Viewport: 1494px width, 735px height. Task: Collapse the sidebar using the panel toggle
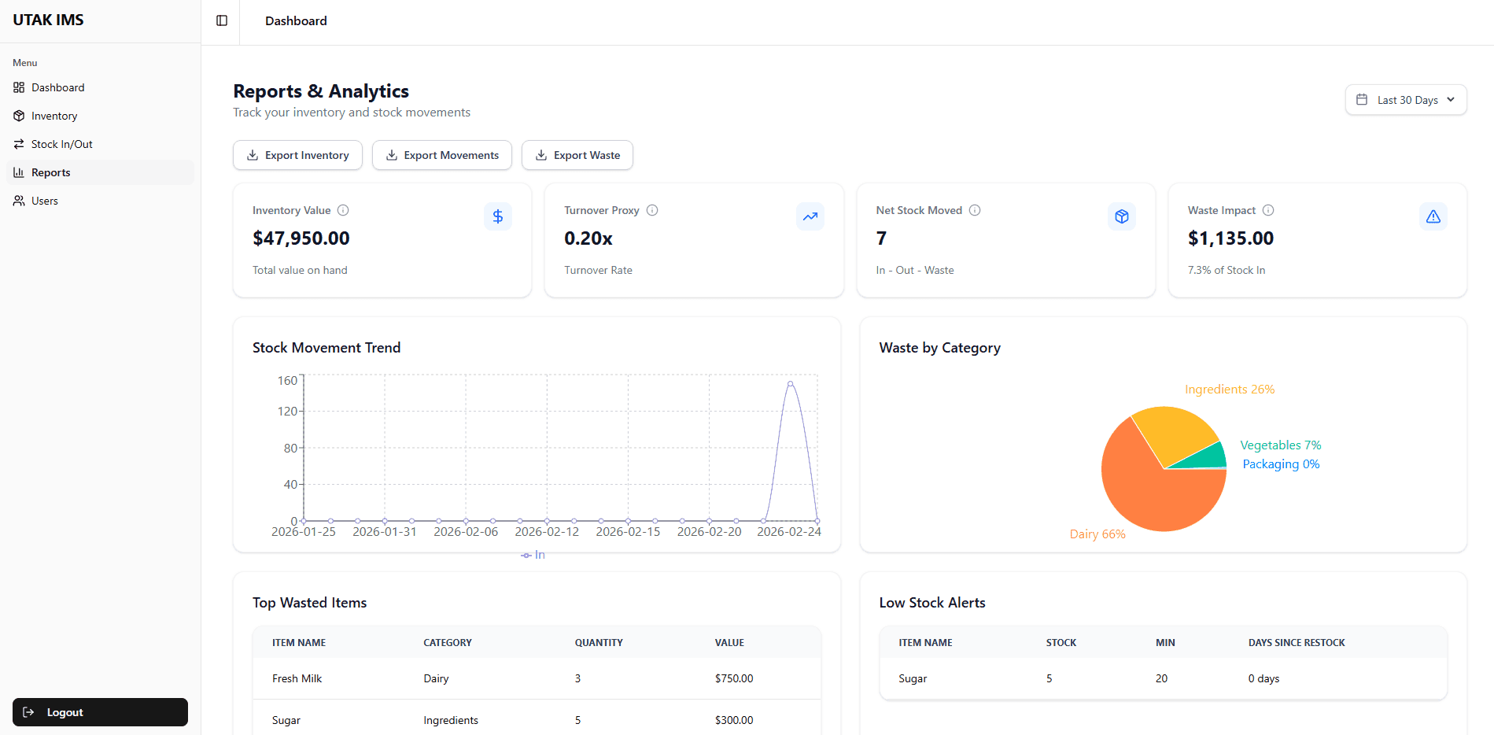tap(221, 20)
